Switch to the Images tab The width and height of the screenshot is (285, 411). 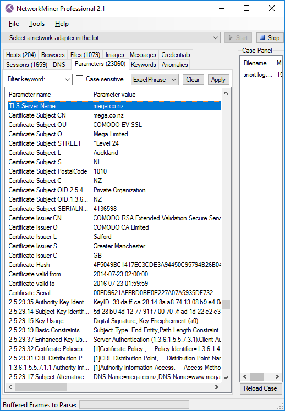[114, 55]
